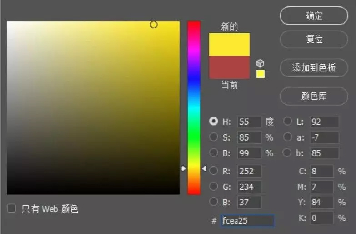Screen dimensions: 356x234
Task: Select the S saturation radio button
Action: [x=213, y=137]
